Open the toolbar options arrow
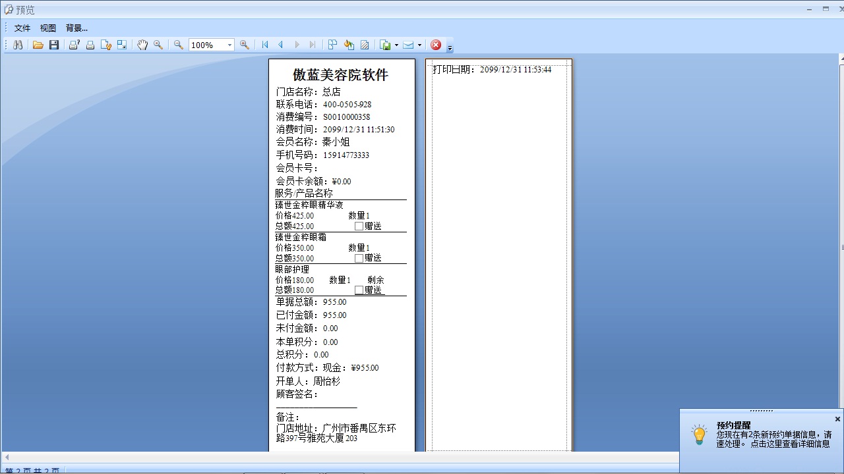Image resolution: width=844 pixels, height=474 pixels. [x=450, y=47]
